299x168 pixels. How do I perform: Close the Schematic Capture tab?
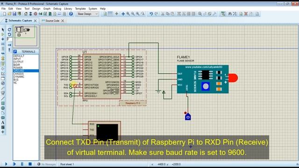tap(36, 21)
